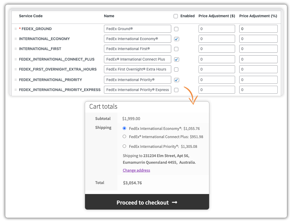The width and height of the screenshot is (292, 222).
Task: Focus percent adjustment for FEDEX_INTERNATIONAL_PRIORITY_EXPRESS
Action: pos(258,90)
